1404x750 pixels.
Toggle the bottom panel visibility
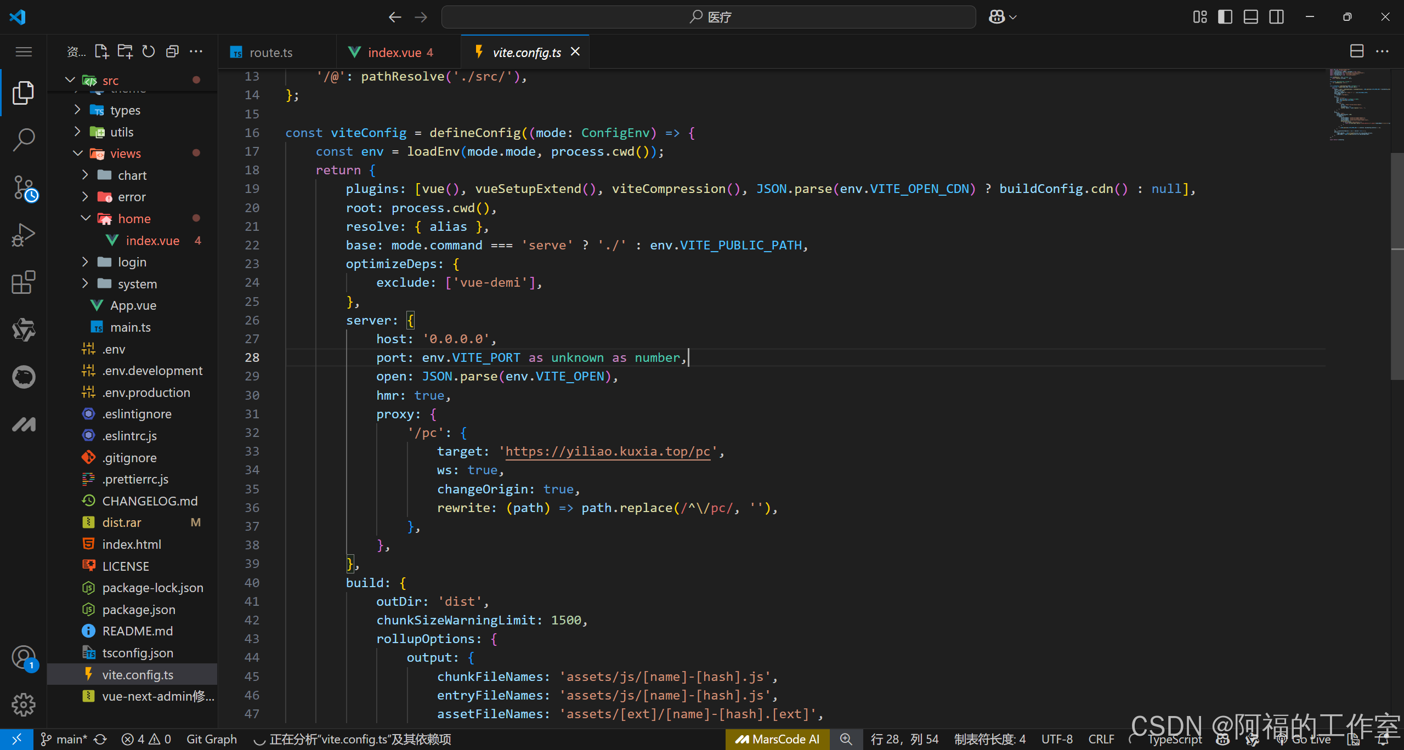[x=1250, y=17]
